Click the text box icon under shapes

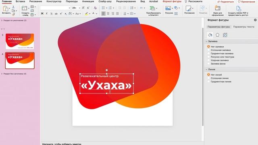click(176, 13)
